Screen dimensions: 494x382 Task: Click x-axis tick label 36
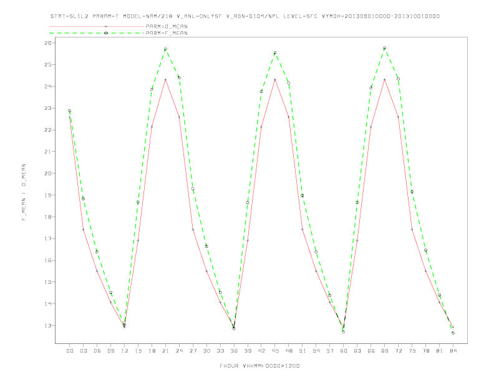pyautogui.click(x=234, y=351)
